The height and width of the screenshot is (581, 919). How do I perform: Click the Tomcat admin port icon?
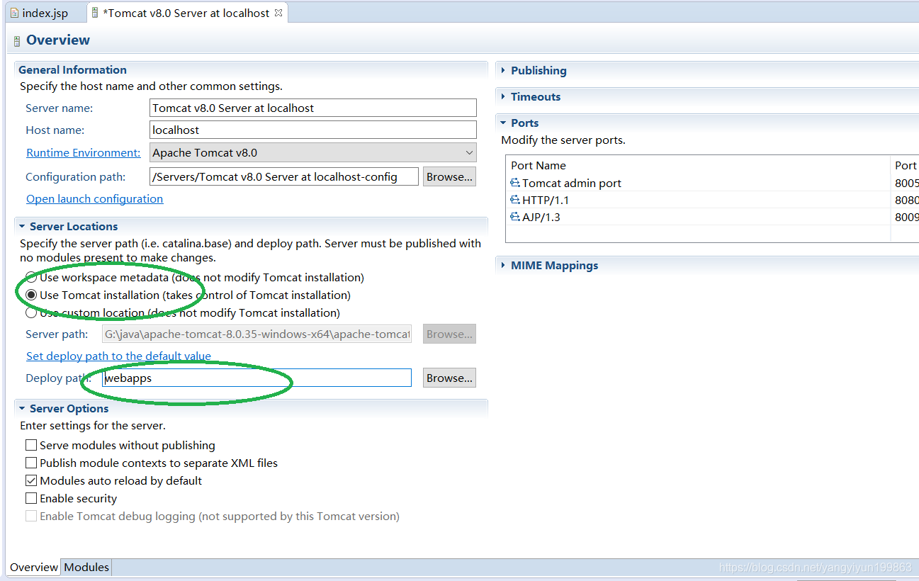(x=515, y=183)
